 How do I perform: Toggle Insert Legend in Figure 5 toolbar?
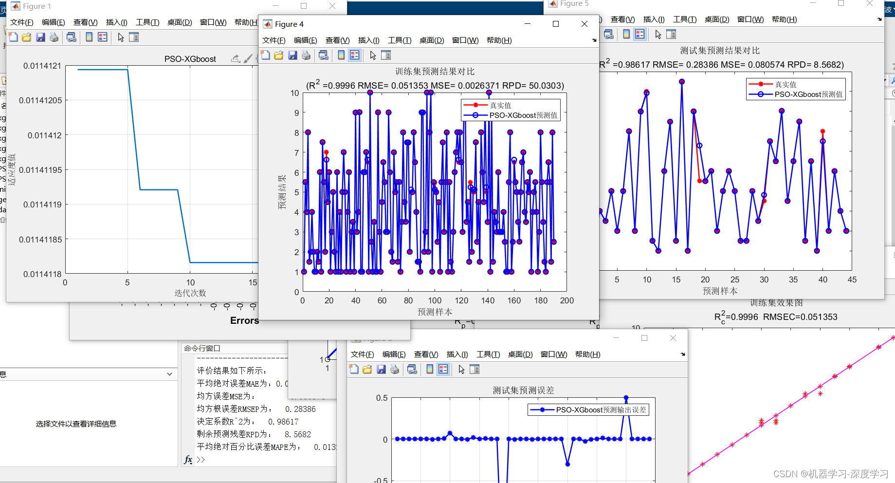click(x=640, y=34)
